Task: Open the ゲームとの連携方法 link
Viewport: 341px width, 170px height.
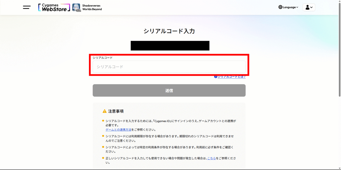Action: 118,130
